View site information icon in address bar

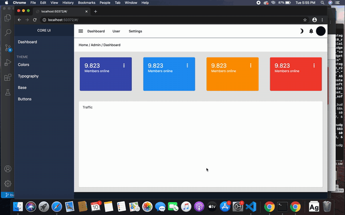click(x=44, y=20)
